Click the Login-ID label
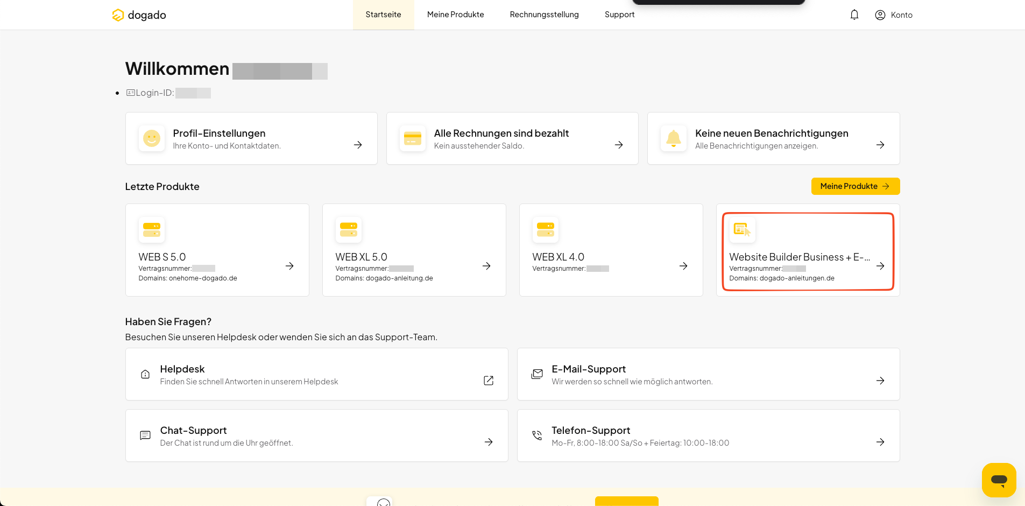1025x506 pixels. [155, 93]
